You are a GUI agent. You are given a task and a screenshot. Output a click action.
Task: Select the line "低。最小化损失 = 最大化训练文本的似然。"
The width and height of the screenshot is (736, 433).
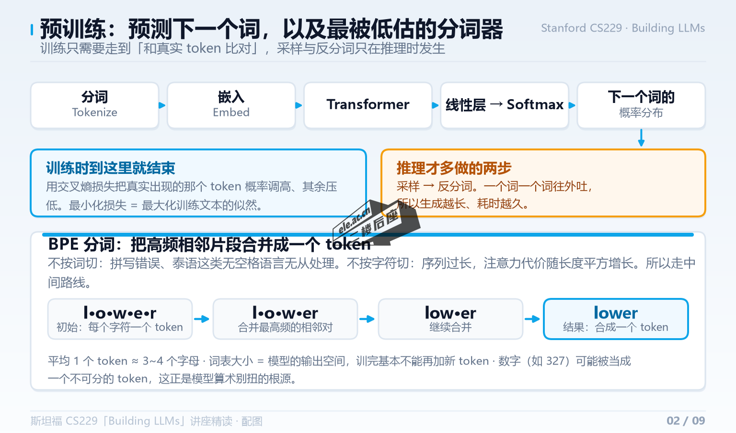[x=155, y=205]
